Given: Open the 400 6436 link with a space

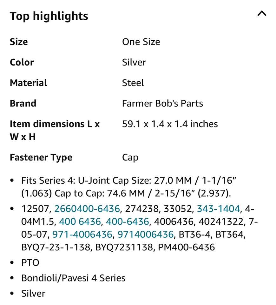Looking at the screenshot, I should coord(80,221).
